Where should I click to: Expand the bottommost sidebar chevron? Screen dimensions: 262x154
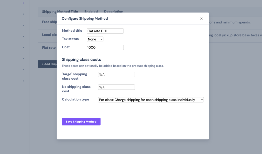(23, 81)
